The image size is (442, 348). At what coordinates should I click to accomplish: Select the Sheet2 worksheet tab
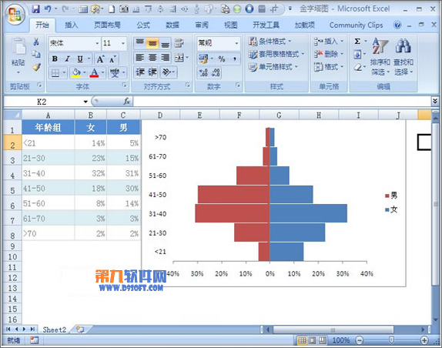coord(54,330)
